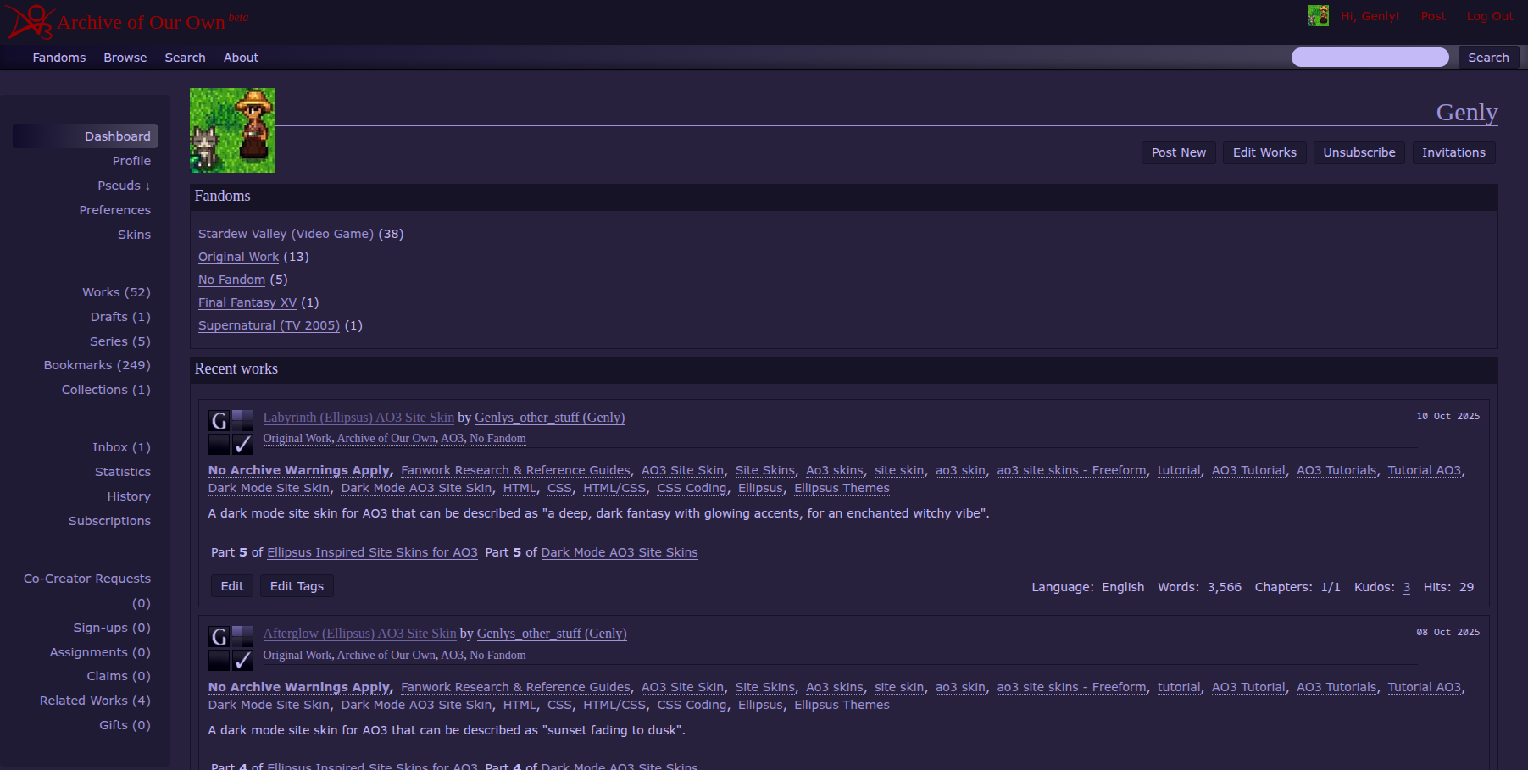This screenshot has width=1528, height=770.
Task: Go to Bookmarks (249) in the sidebar
Action: (x=97, y=365)
